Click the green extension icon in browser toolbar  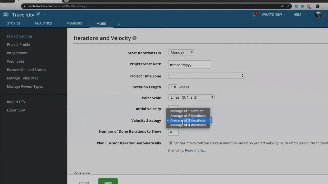303,6
